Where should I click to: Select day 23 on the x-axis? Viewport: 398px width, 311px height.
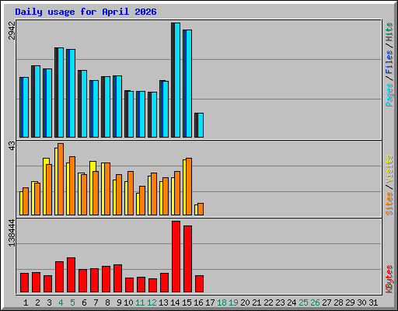coord(280,302)
